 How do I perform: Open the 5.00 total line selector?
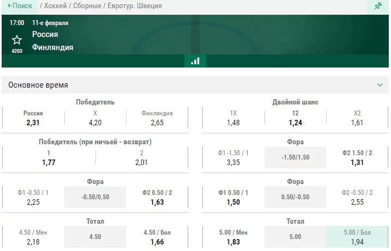click(x=295, y=237)
